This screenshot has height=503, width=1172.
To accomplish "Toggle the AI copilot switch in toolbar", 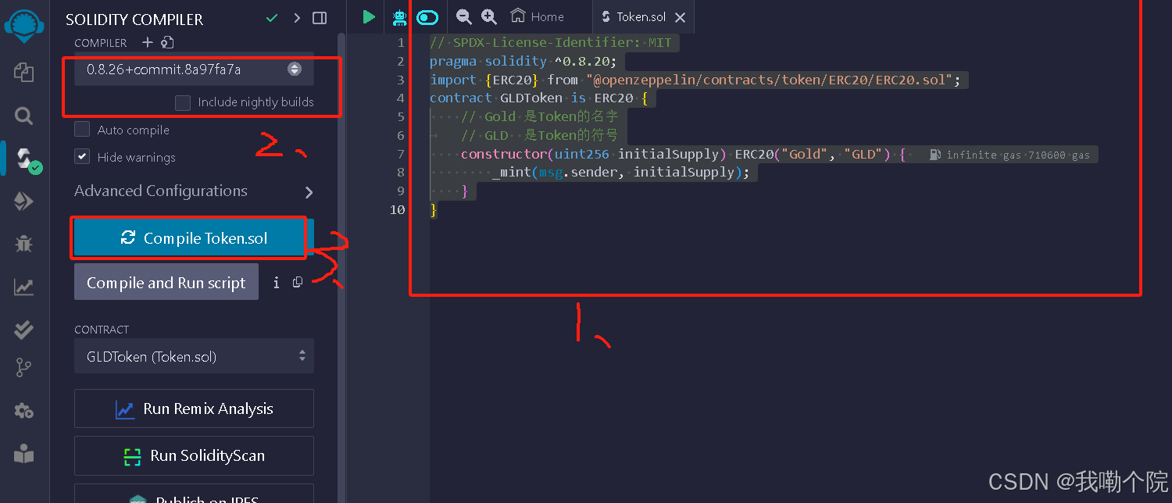I will coord(428,17).
